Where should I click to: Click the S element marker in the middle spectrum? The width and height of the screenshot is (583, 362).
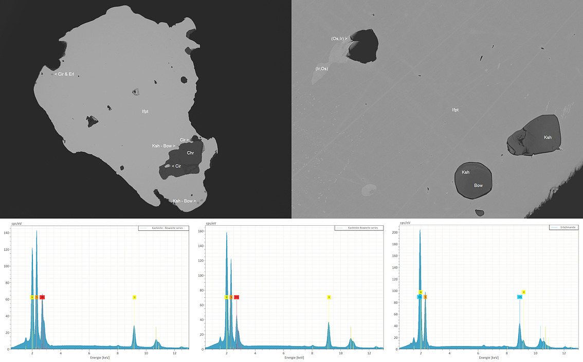(231, 297)
